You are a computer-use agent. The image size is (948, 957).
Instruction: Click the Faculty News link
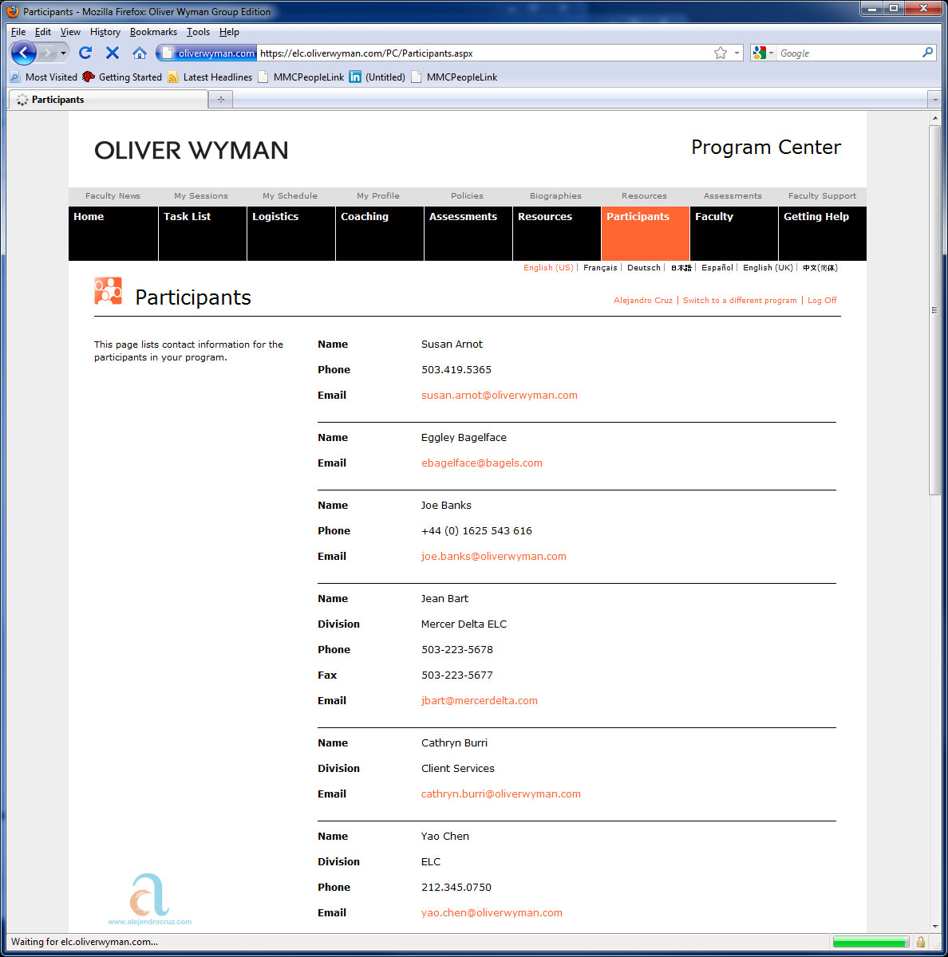(x=113, y=196)
